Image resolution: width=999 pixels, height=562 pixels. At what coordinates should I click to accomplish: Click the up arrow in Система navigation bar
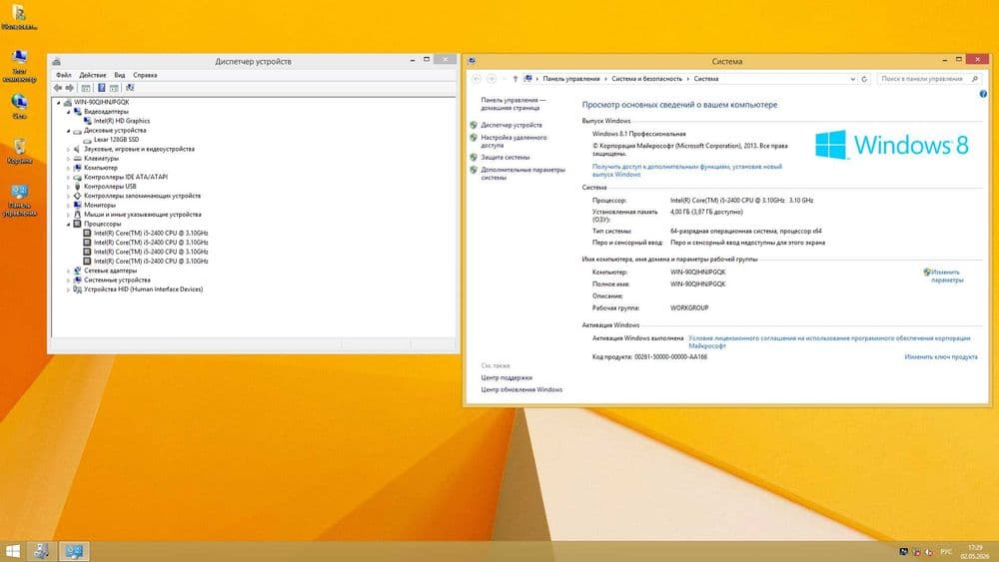pos(515,79)
